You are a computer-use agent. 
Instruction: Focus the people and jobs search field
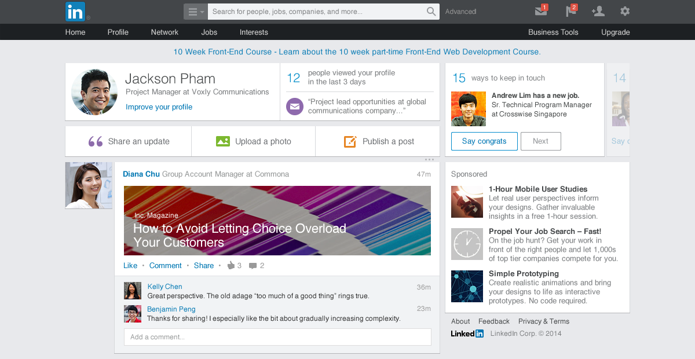[x=316, y=12]
